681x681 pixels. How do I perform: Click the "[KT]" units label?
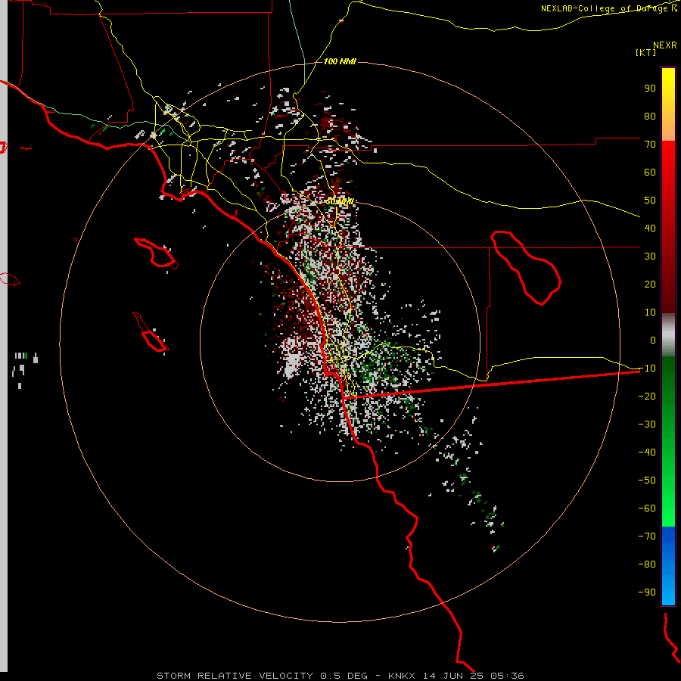coord(646,52)
